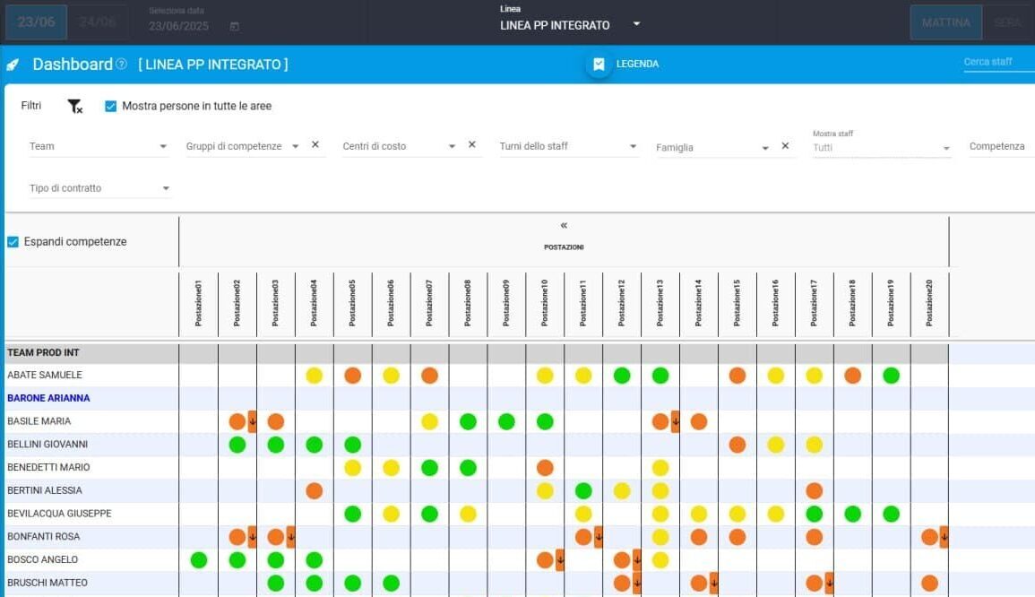The image size is (1035, 597).
Task: Toggle Espandi competenze checkbox
Action: (x=13, y=242)
